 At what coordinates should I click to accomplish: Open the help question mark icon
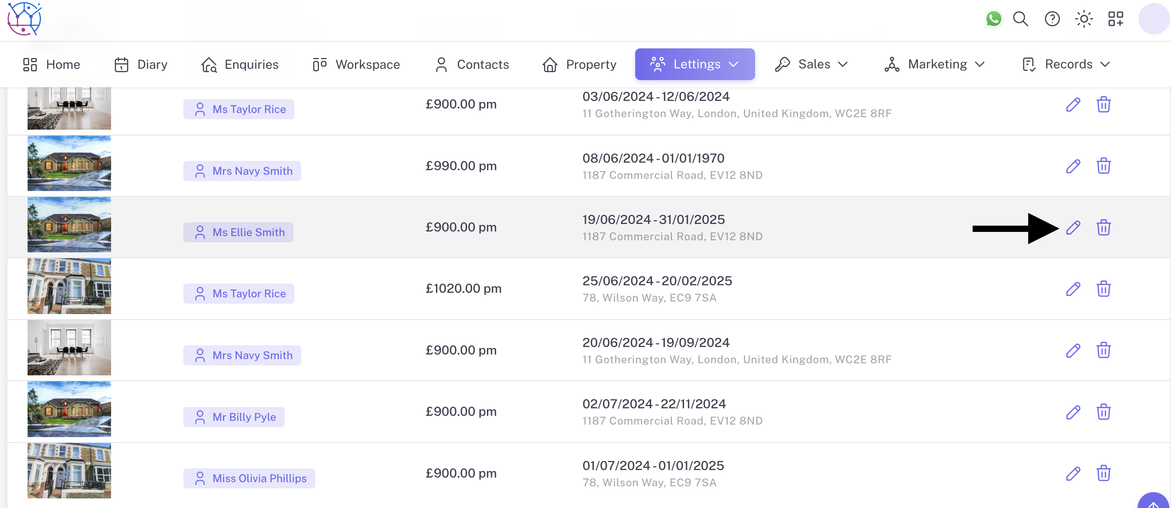[1052, 19]
